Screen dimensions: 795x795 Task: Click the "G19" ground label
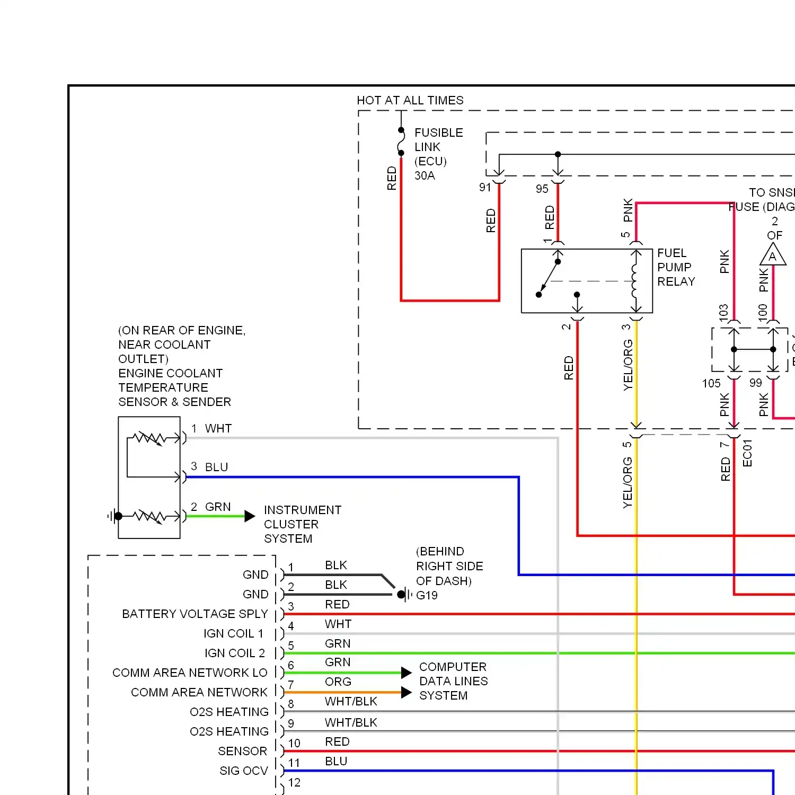pyautogui.click(x=427, y=595)
